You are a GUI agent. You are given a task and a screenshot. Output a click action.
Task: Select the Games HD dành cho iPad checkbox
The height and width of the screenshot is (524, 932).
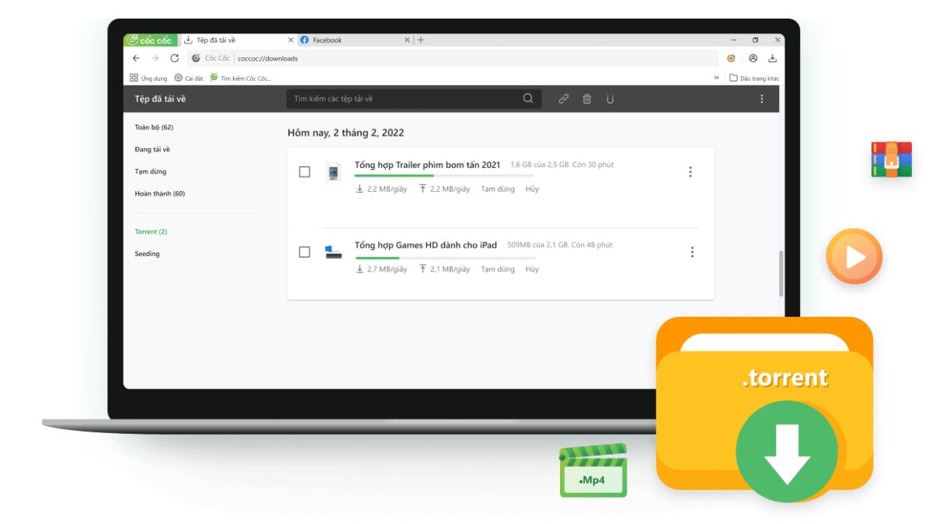[x=302, y=252]
